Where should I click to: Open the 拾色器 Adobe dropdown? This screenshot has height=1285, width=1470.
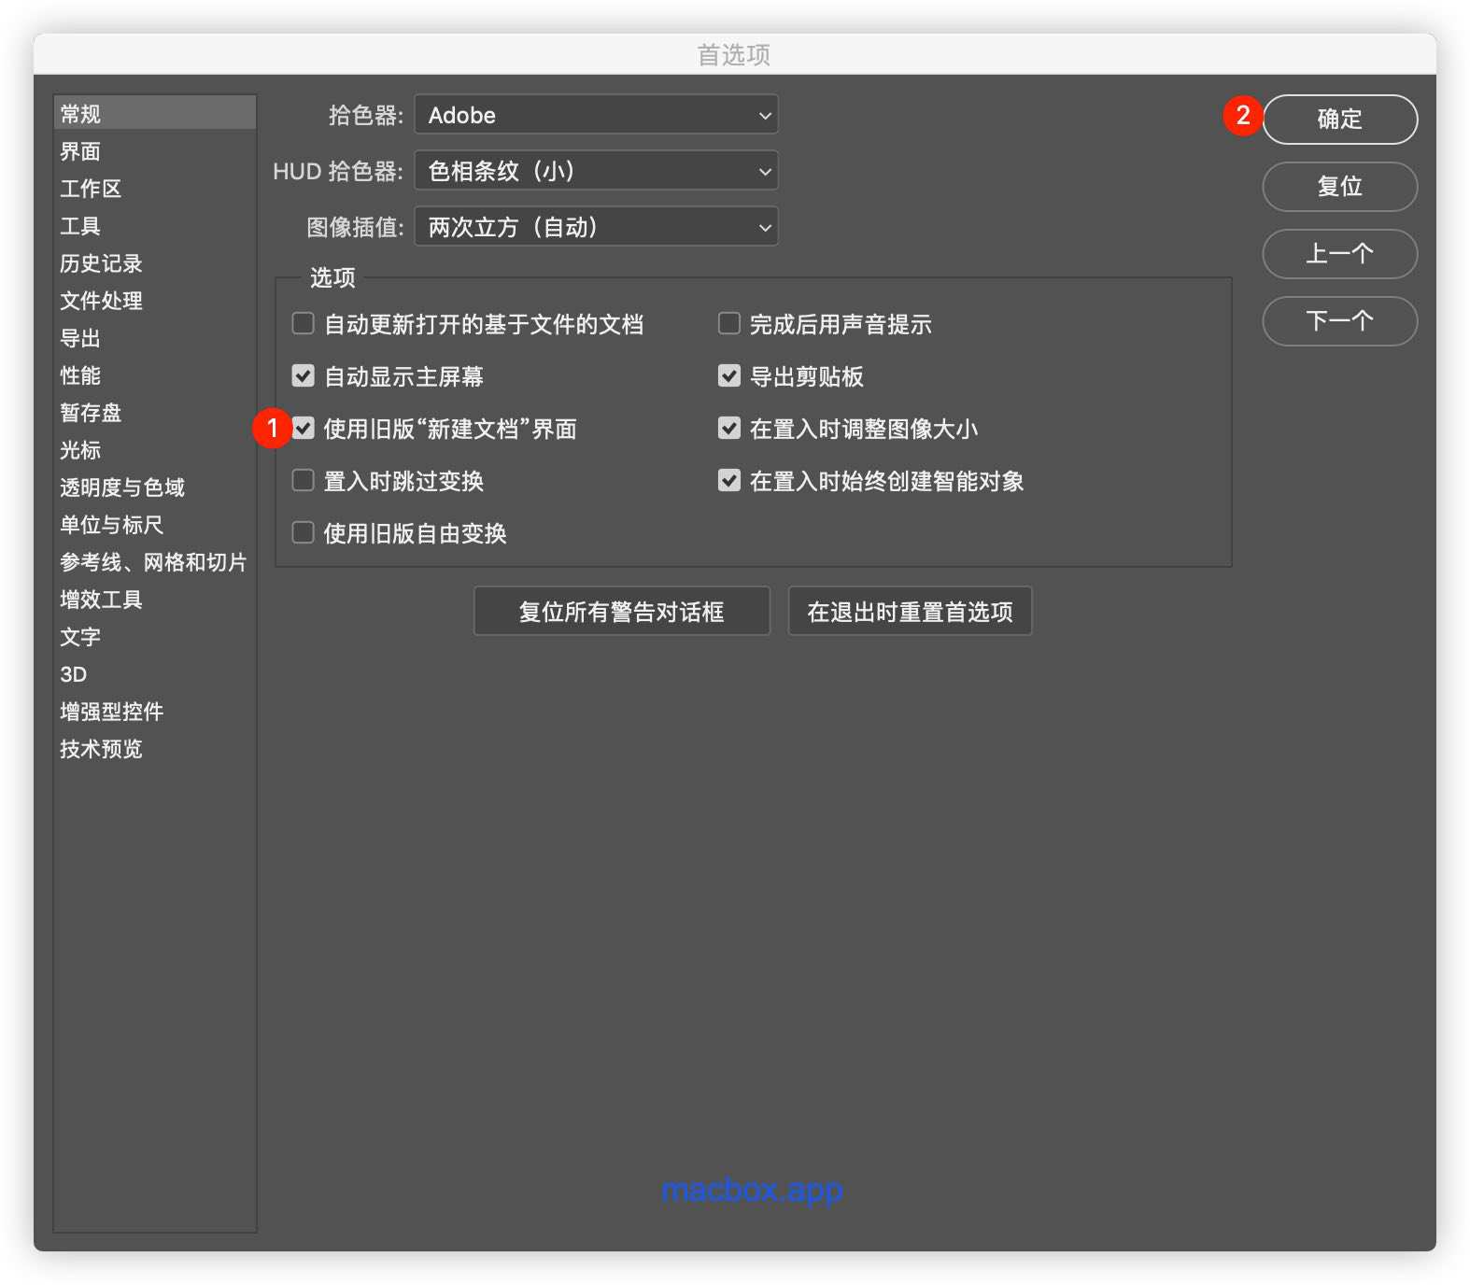tap(596, 115)
